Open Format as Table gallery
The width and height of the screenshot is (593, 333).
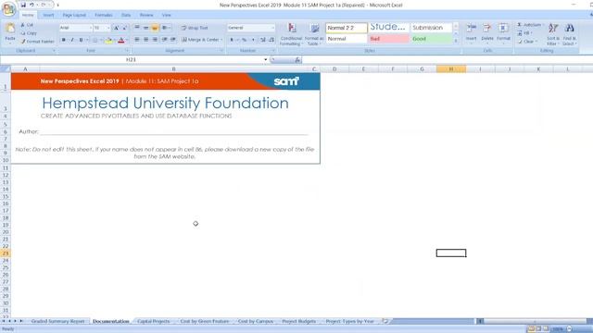point(314,34)
